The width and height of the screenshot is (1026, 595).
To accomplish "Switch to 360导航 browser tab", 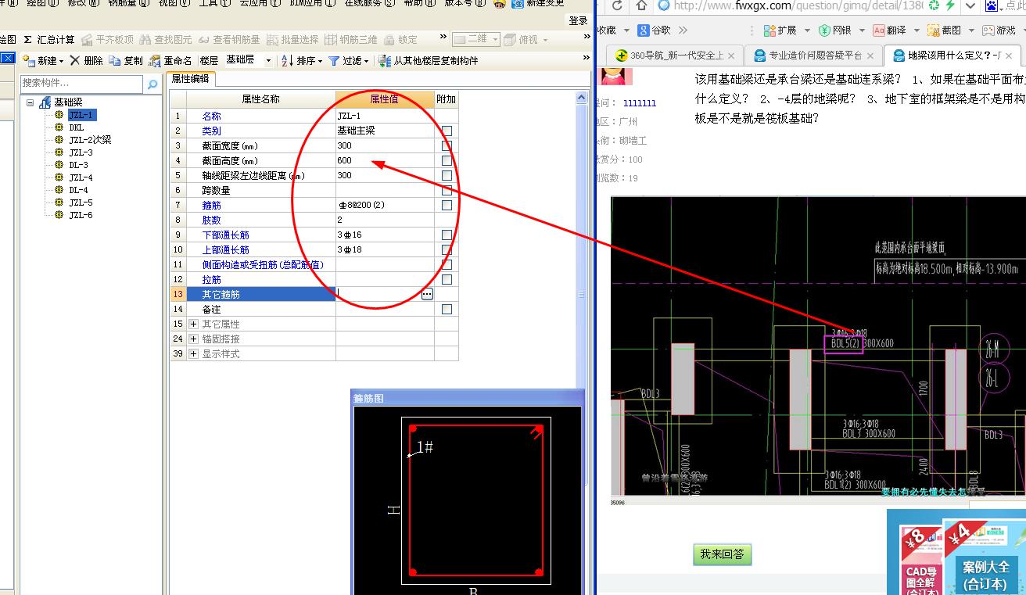I will [676, 56].
